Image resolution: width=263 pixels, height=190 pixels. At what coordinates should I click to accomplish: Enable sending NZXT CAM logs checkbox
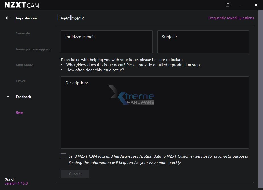(x=63, y=156)
